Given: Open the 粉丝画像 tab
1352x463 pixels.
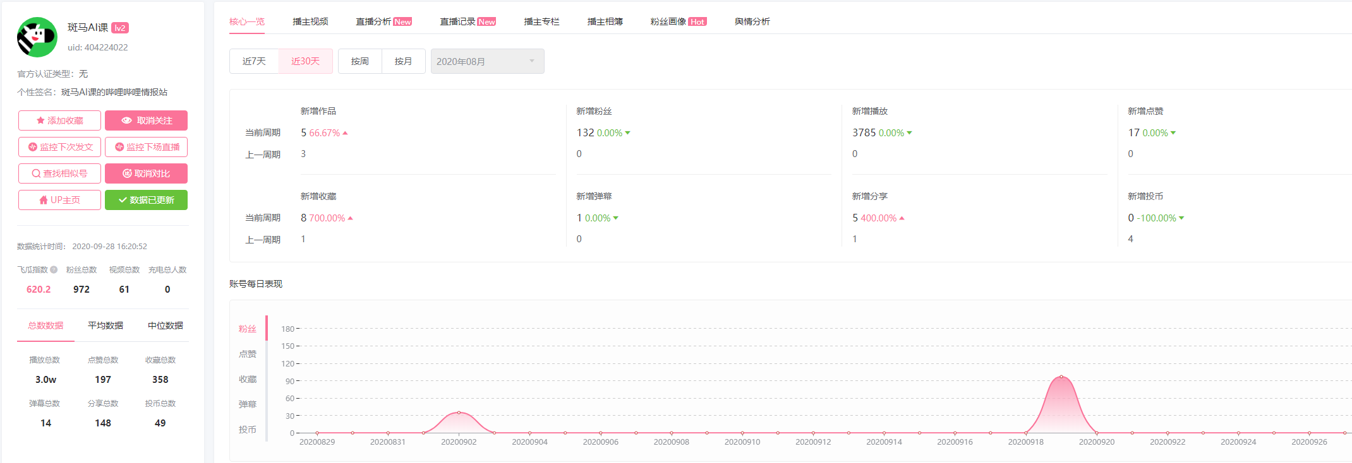Looking at the screenshot, I should tap(678, 21).
